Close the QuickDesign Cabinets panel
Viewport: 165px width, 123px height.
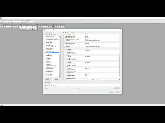(37, 25)
